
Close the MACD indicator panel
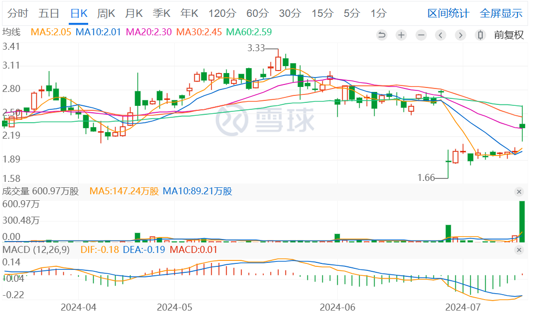(x=519, y=250)
